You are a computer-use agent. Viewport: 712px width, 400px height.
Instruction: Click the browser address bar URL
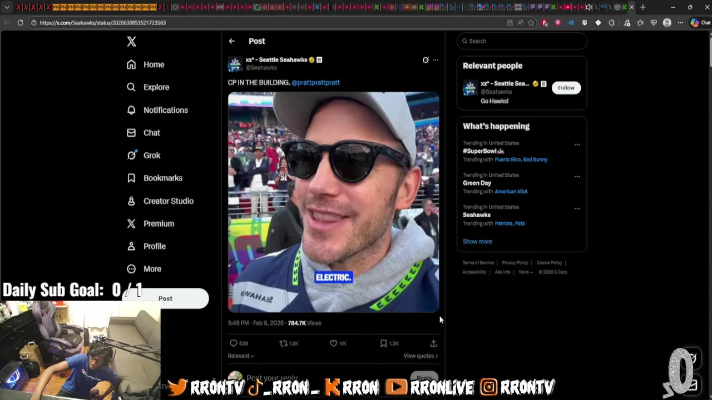[103, 23]
